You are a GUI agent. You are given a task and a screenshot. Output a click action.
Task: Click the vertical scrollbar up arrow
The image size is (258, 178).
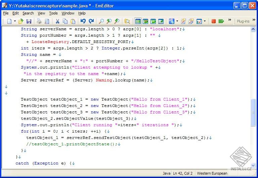coord(253,29)
